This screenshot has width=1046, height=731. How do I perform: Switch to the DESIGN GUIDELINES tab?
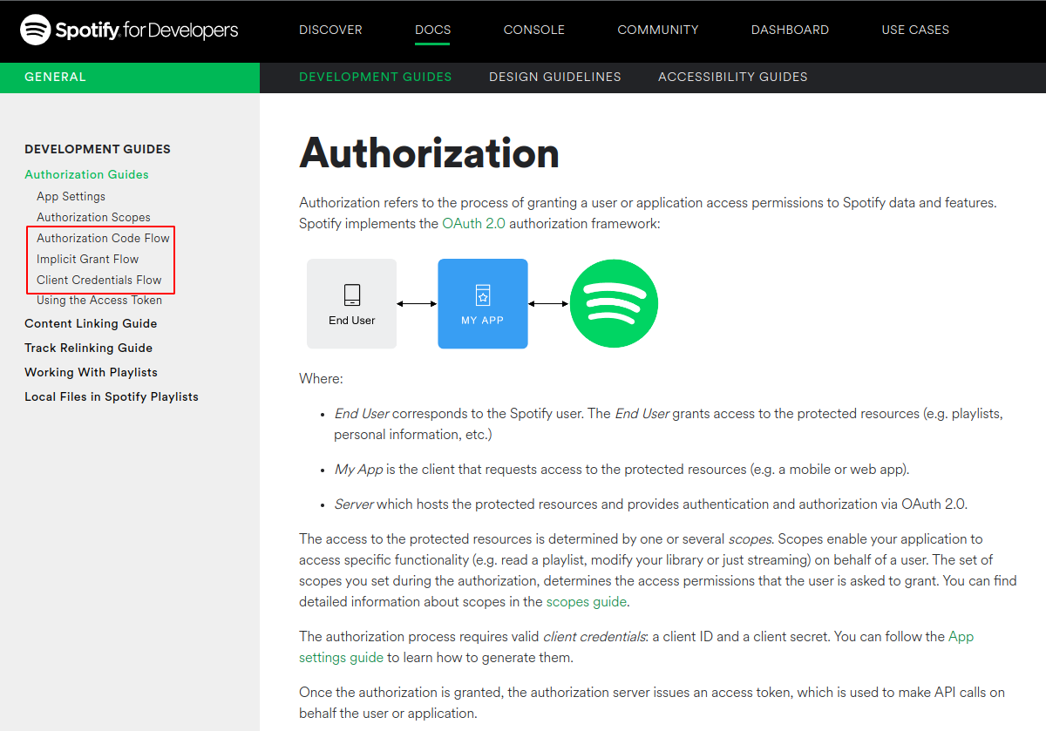555,77
